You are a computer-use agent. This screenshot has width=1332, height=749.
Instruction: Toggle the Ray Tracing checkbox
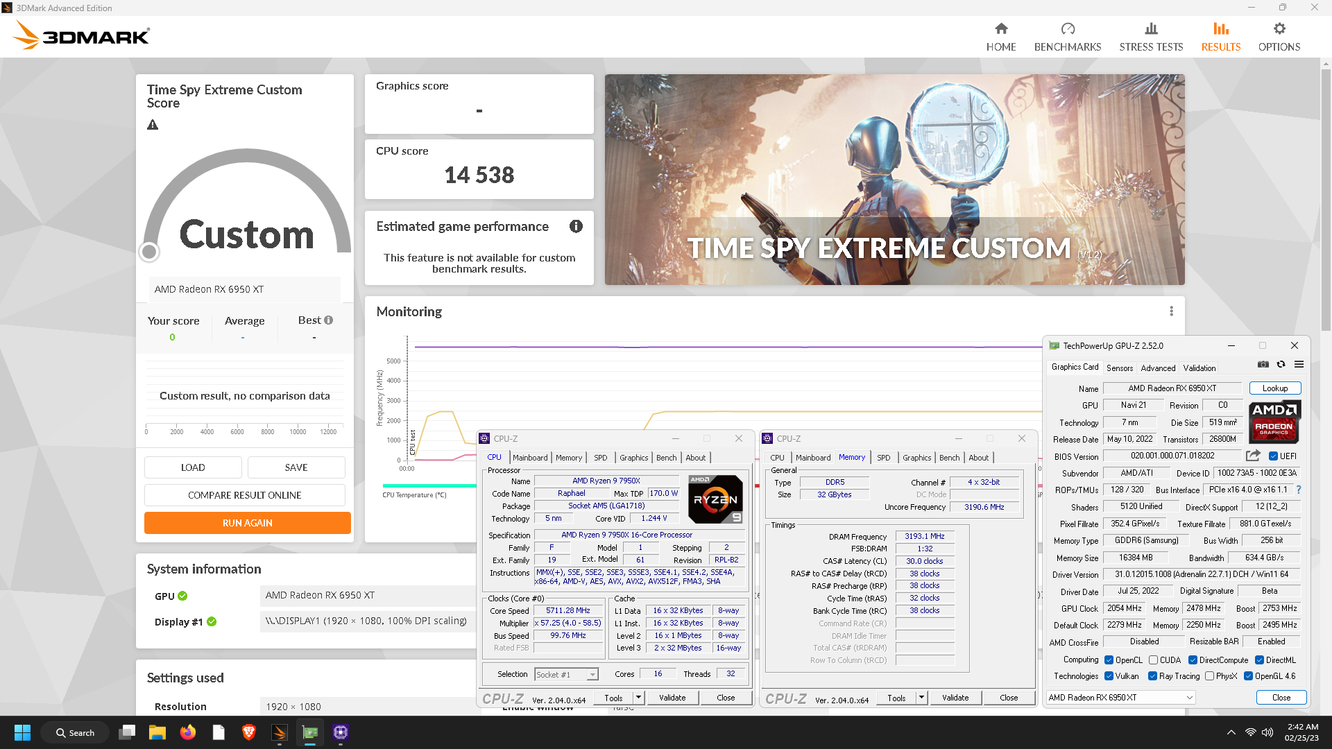point(1152,676)
